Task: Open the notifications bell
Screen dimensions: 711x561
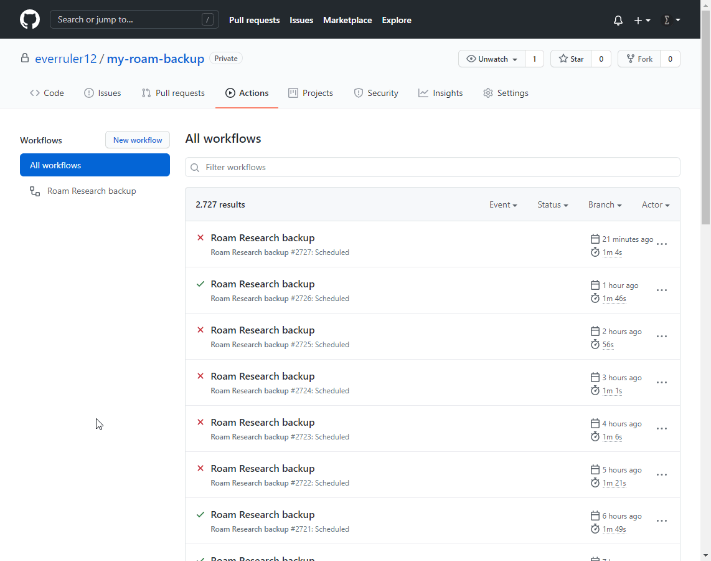Action: 618,21
